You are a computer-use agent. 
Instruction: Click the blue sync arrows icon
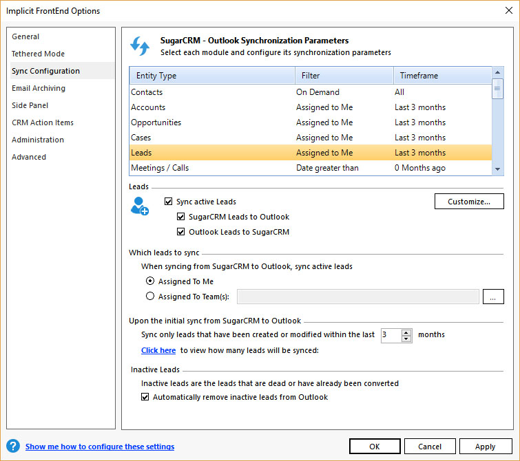pyautogui.click(x=140, y=46)
